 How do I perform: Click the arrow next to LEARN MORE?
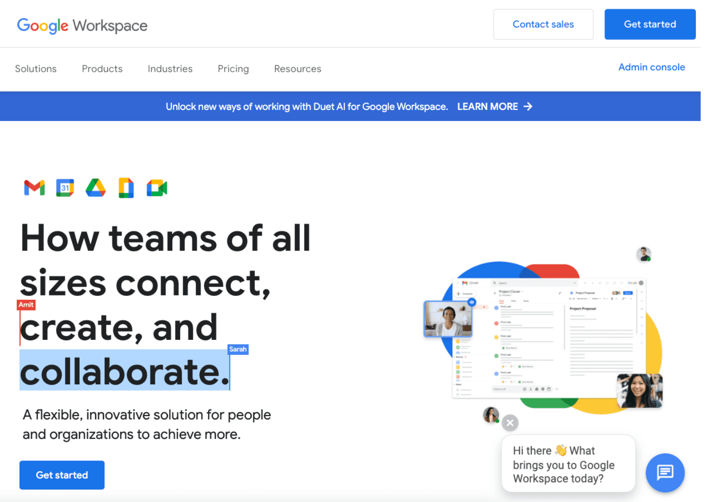point(528,106)
